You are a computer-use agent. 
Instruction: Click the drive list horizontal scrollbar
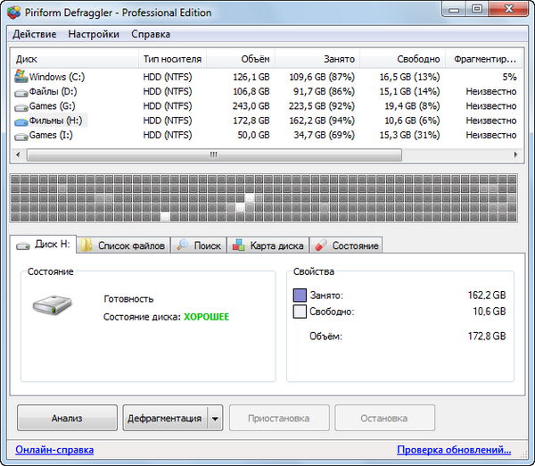click(214, 154)
